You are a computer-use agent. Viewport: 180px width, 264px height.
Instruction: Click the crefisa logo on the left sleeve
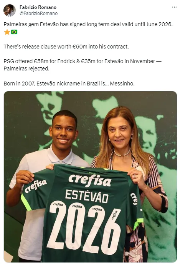point(36,186)
